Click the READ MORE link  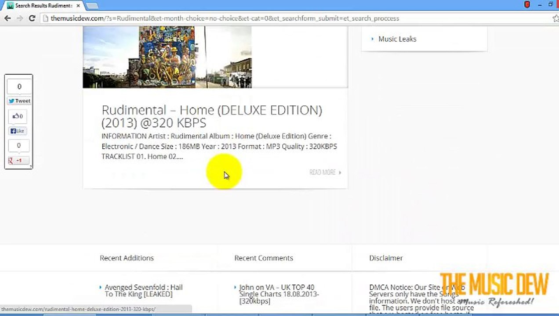(322, 172)
